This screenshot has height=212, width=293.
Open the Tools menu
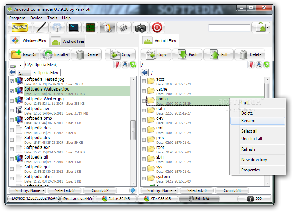[x=52, y=18]
